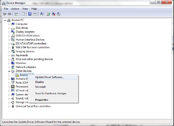Viewport: 174px width, 126px height.
Task: Click the Universal Serial Bus controllers icon
Action: coord(13,106)
